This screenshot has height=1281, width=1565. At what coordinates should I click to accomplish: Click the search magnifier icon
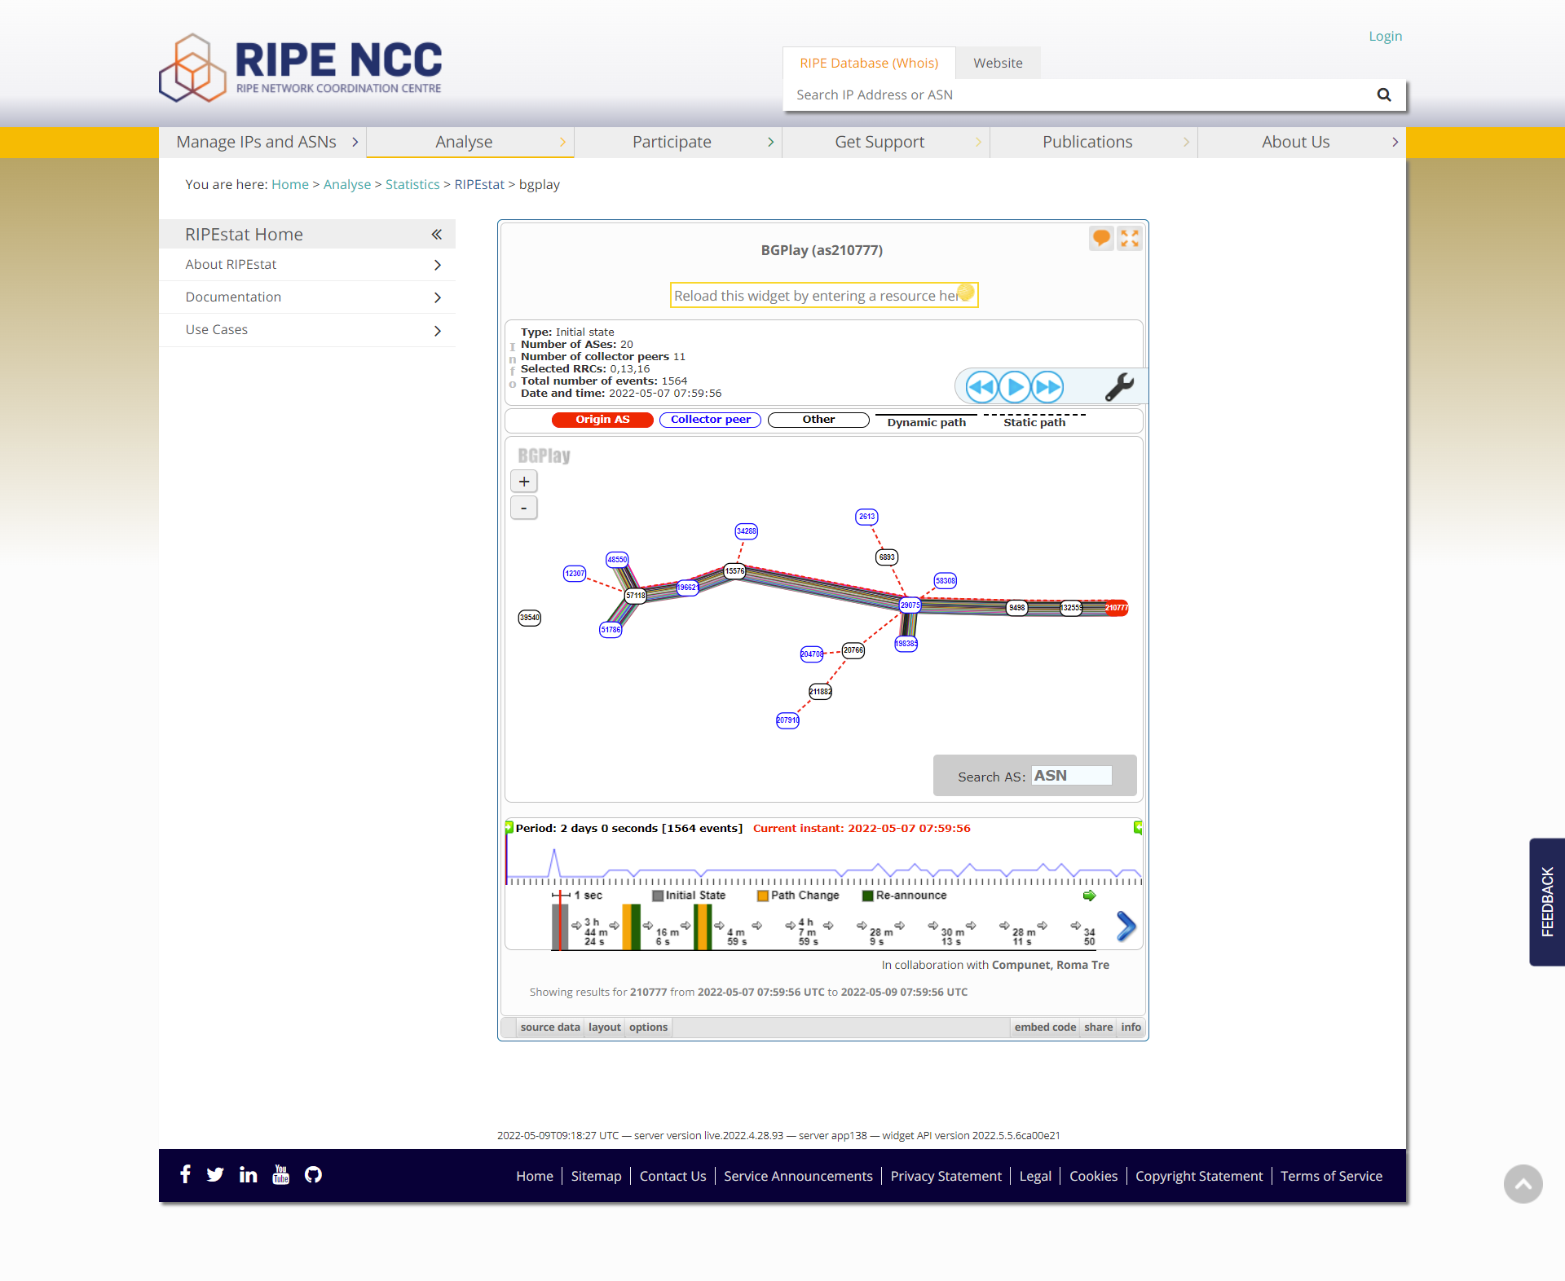[x=1384, y=95]
